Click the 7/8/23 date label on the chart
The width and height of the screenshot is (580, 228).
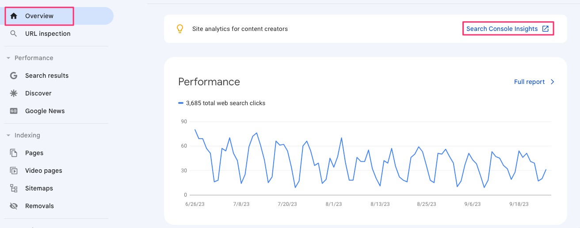click(x=241, y=204)
